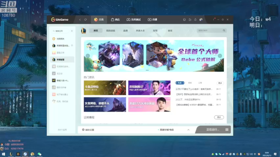Switch to the 英雄大全 tab
Screen dimensions: 280x157
[x=140, y=31]
